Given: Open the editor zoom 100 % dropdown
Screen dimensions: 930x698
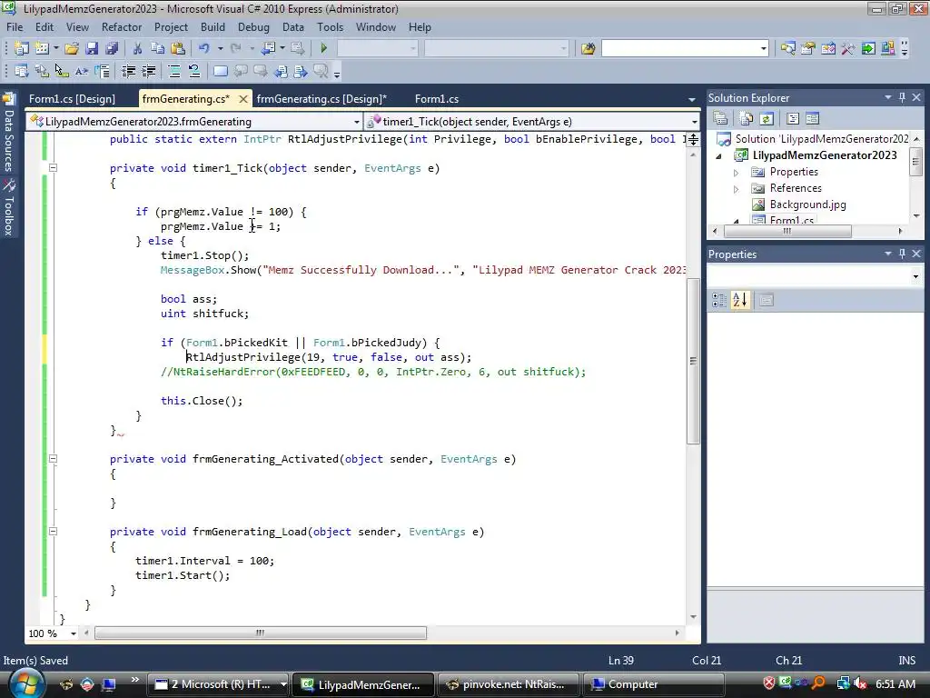Looking at the screenshot, I should (x=74, y=633).
